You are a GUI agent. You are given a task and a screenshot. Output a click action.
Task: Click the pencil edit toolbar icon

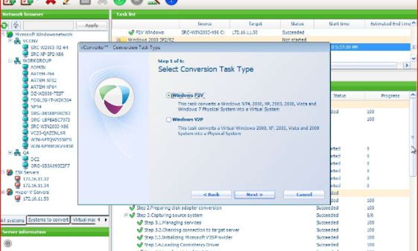click(x=67, y=2)
